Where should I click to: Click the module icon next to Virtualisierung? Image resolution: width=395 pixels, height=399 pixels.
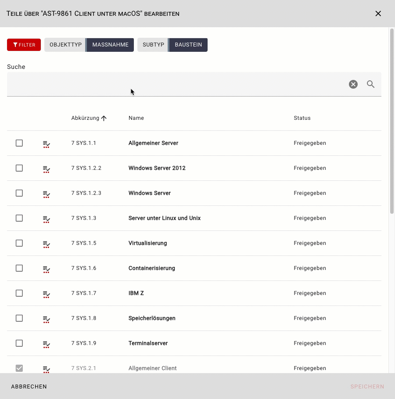pyautogui.click(x=46, y=244)
